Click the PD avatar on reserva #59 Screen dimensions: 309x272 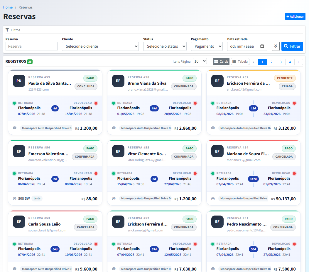tap(19, 81)
